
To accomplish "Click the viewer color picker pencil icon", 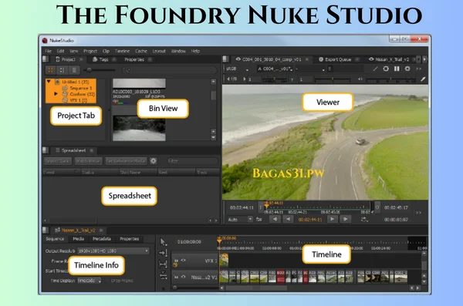I will 423,79.
